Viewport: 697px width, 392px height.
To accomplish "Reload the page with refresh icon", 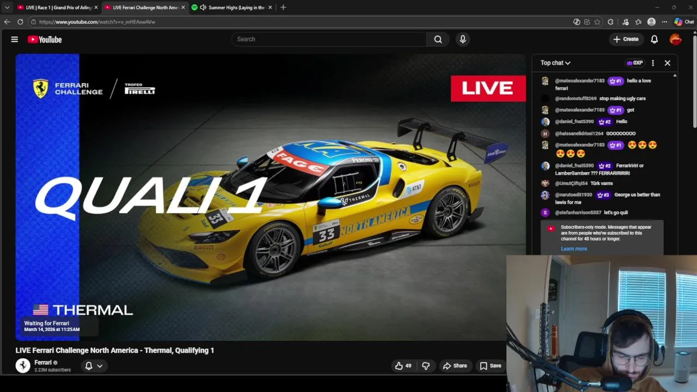I will 20,22.
